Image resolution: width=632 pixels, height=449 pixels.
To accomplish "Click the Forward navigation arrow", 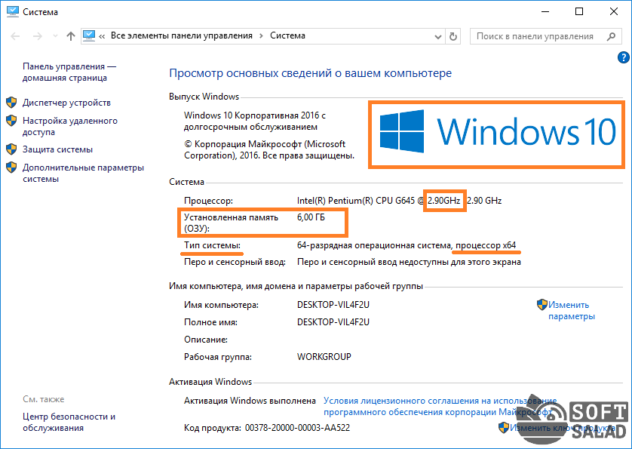I will pyautogui.click(x=38, y=36).
